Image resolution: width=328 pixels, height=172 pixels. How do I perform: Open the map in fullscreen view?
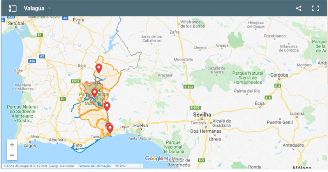316,8
